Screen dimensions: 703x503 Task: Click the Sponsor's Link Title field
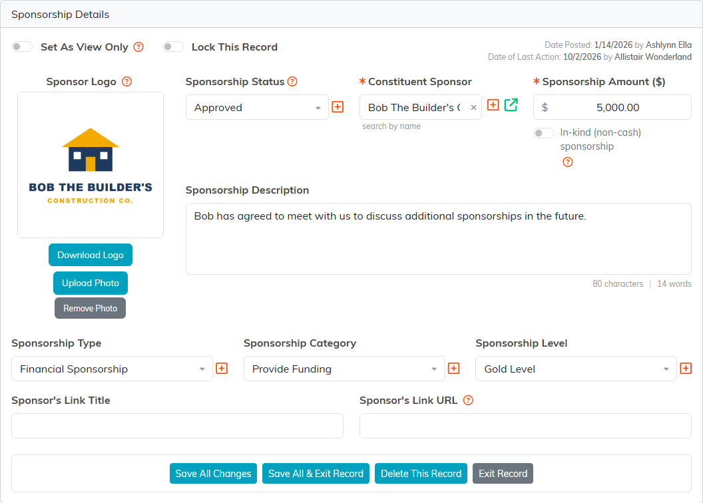click(x=178, y=426)
